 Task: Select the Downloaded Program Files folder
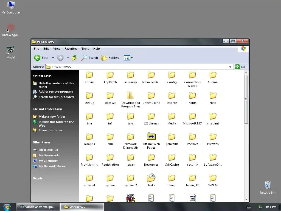[x=130, y=95]
